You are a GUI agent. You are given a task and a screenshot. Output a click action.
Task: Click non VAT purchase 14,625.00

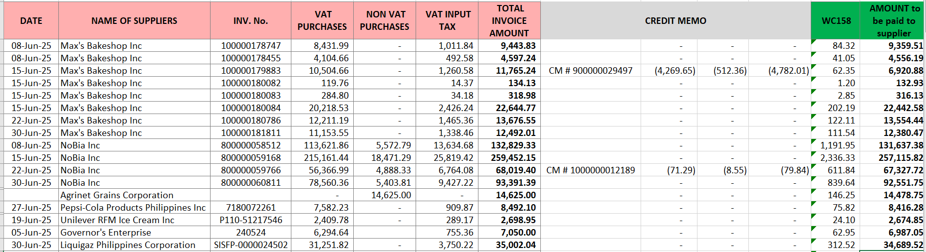pos(385,195)
